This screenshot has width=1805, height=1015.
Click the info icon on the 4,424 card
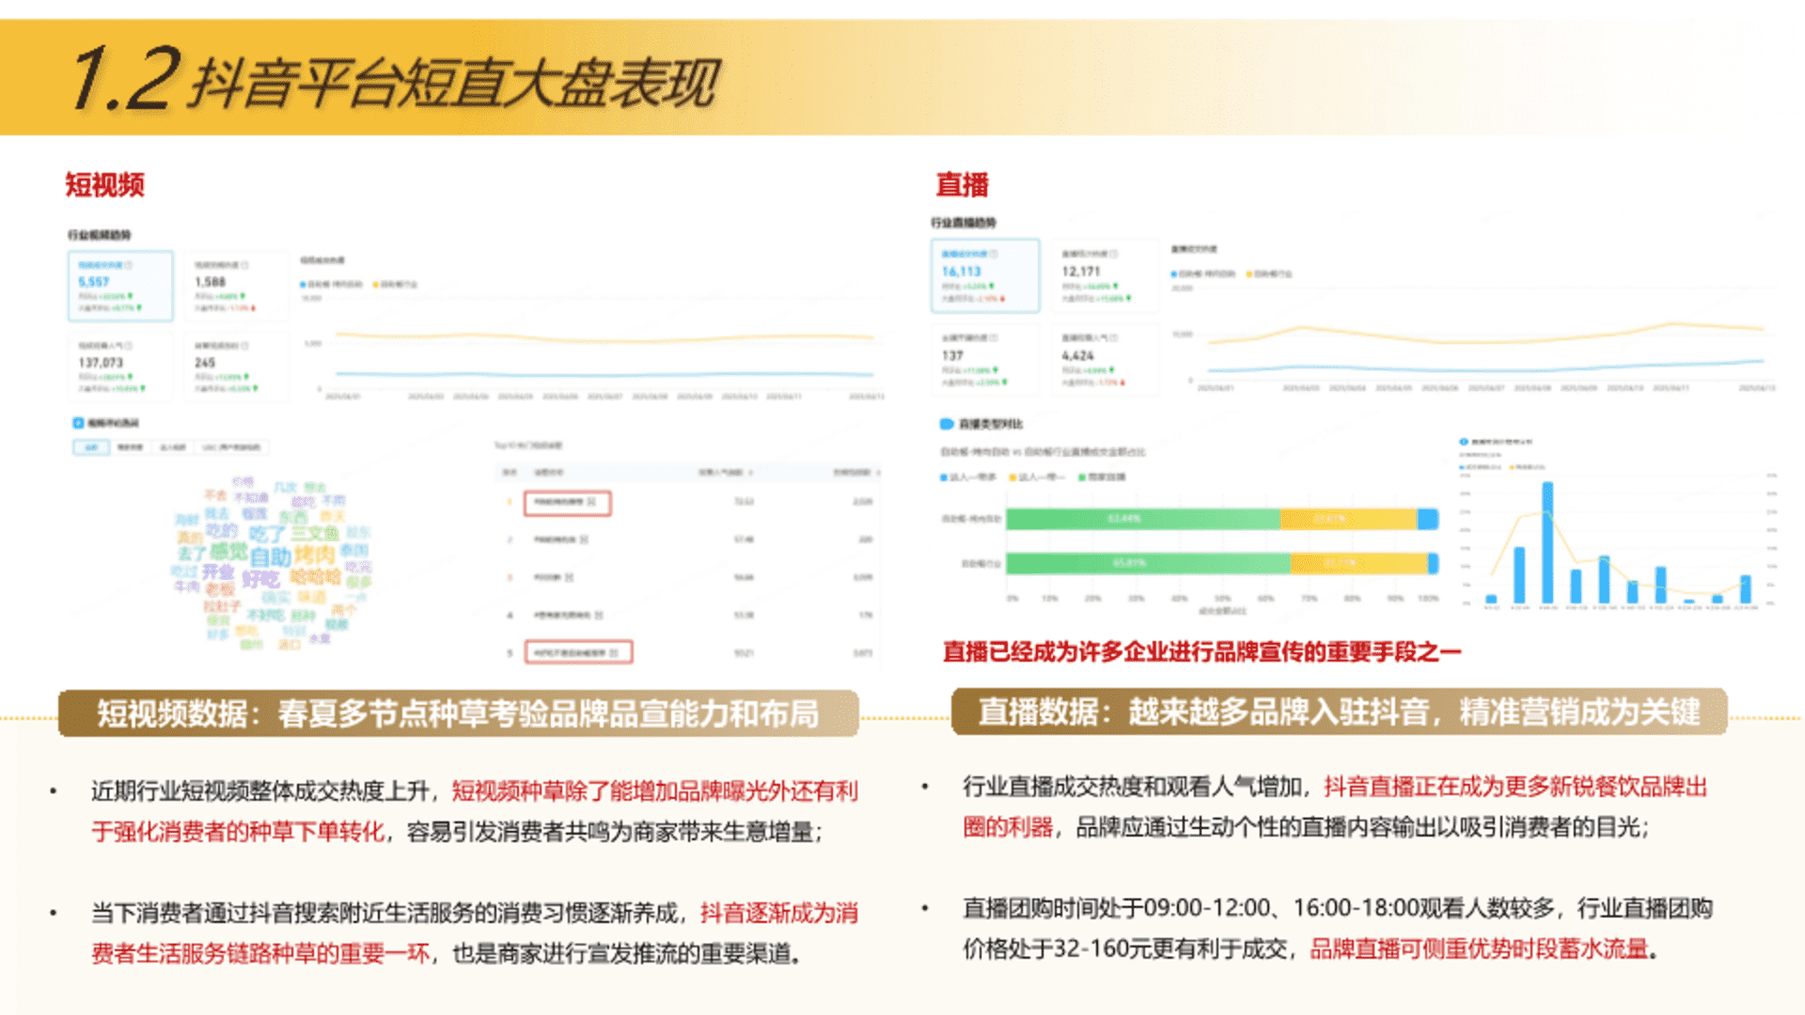(x=1114, y=337)
